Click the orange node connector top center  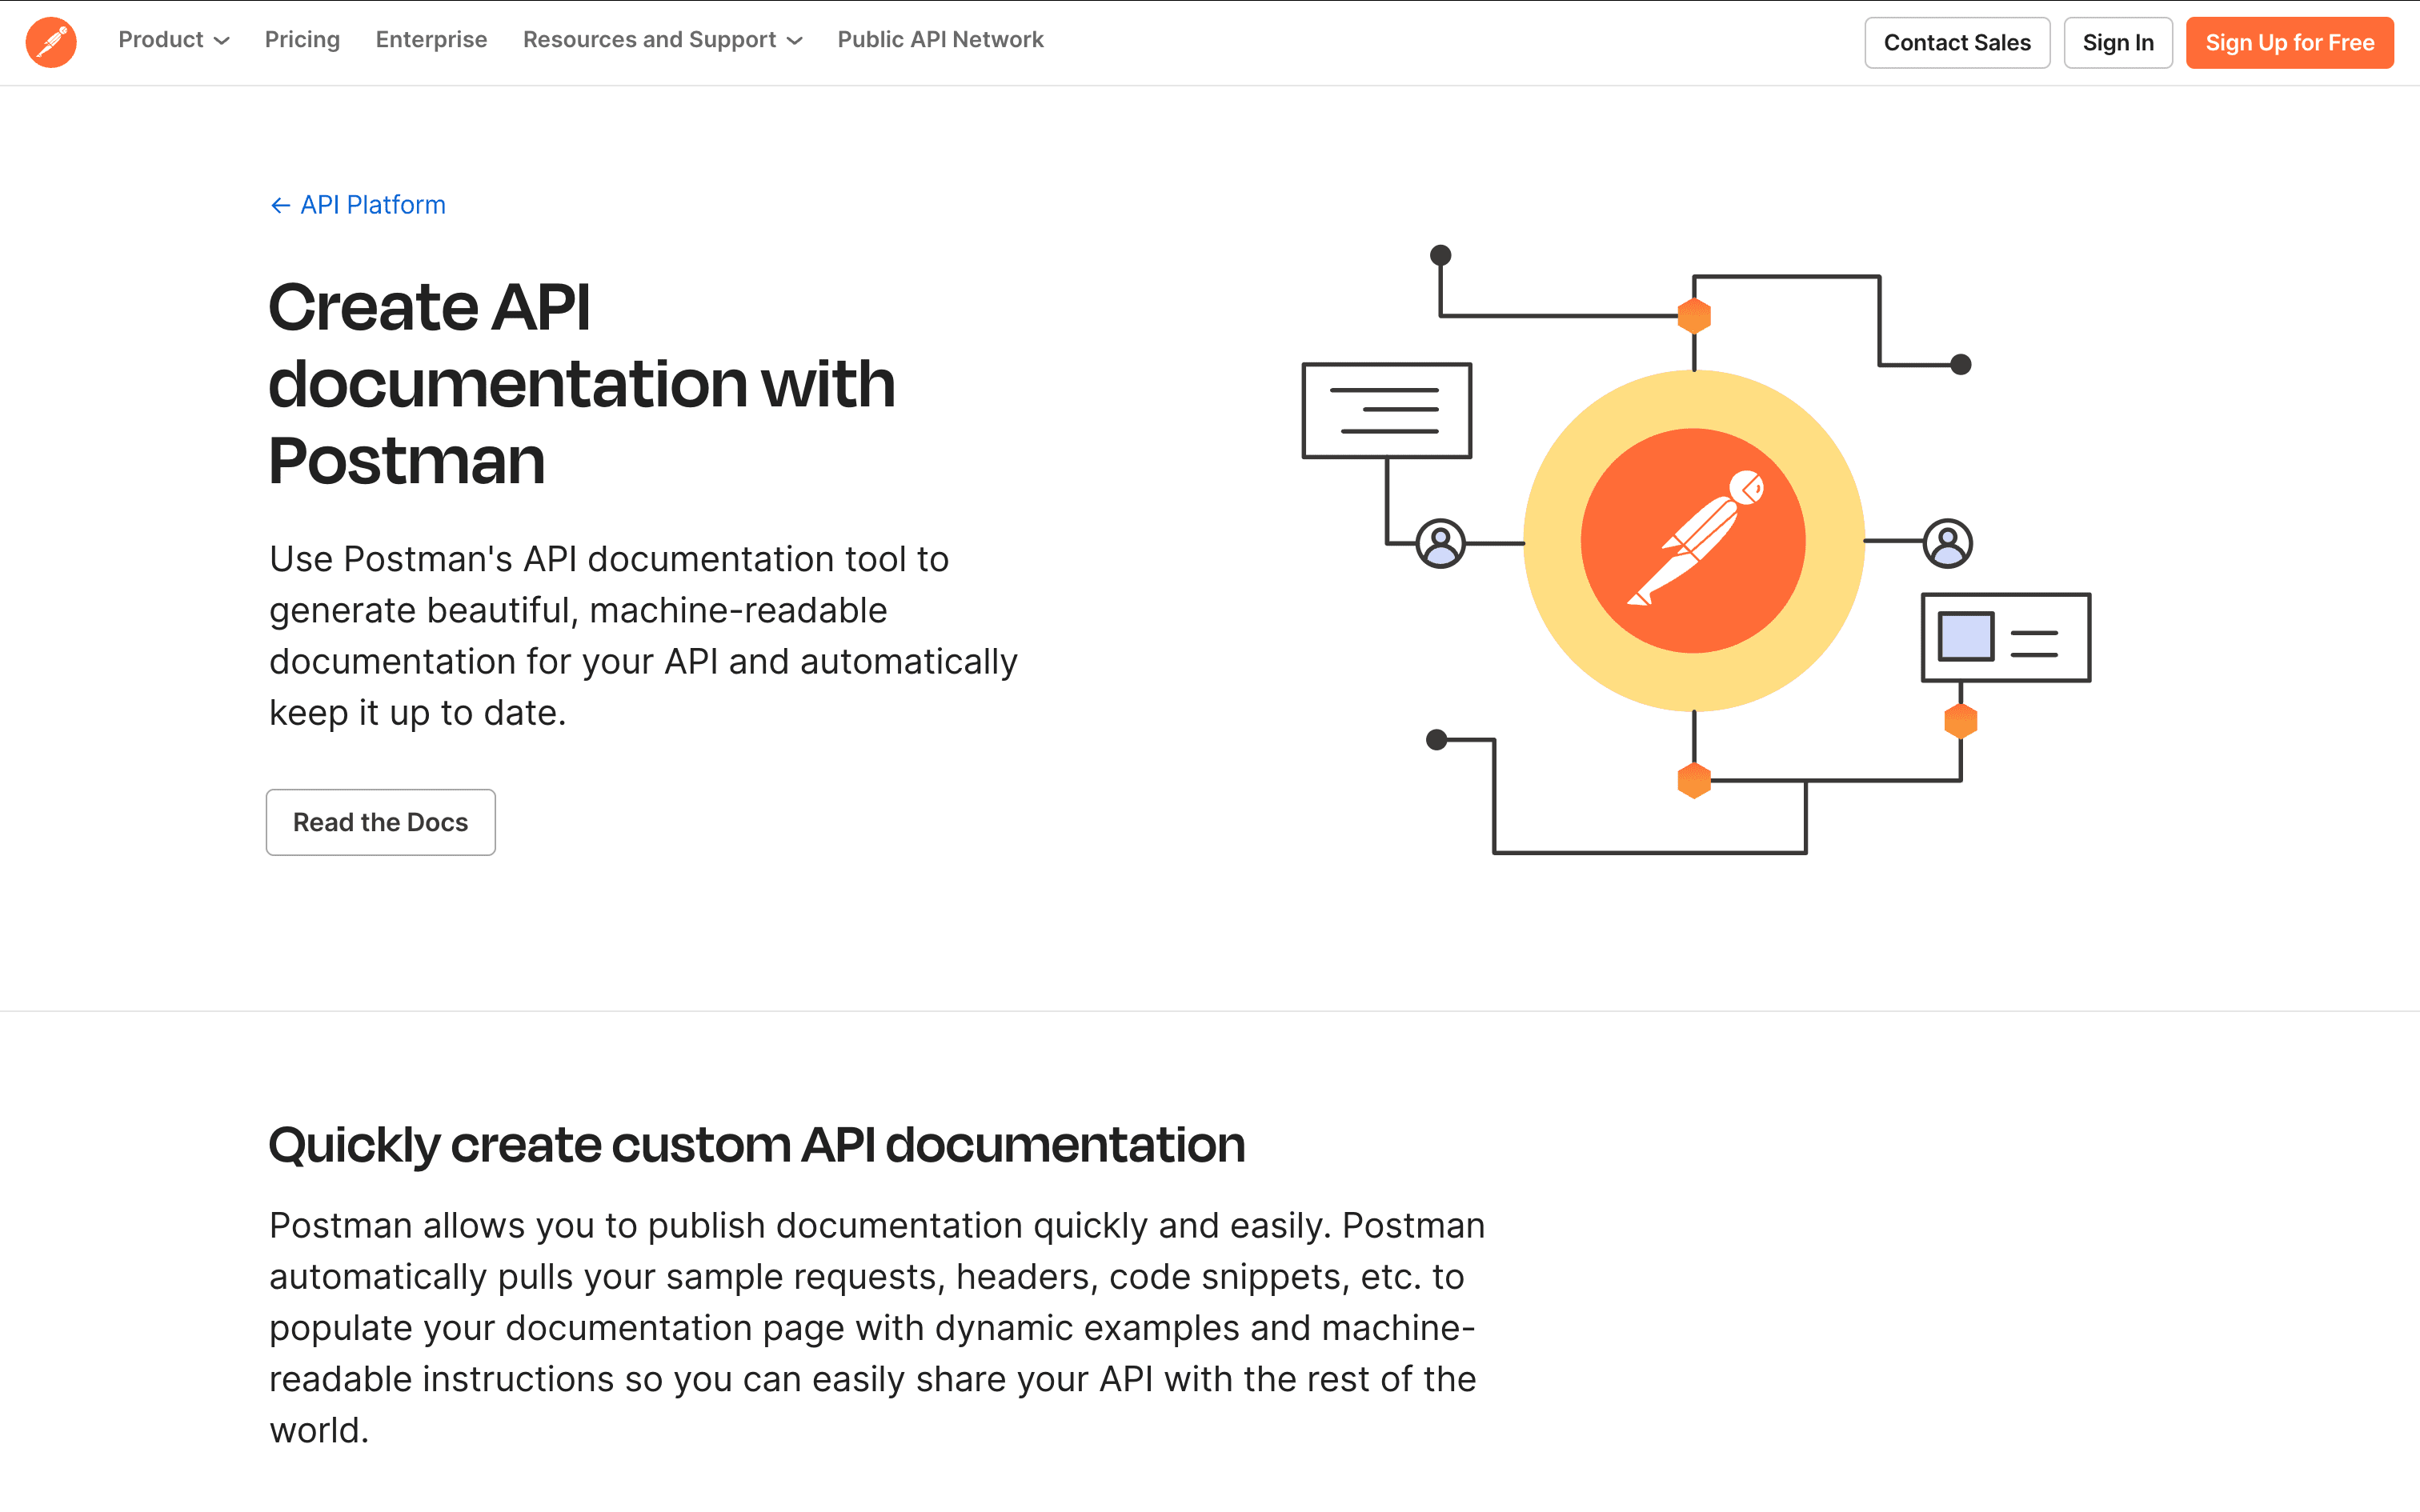1689,315
